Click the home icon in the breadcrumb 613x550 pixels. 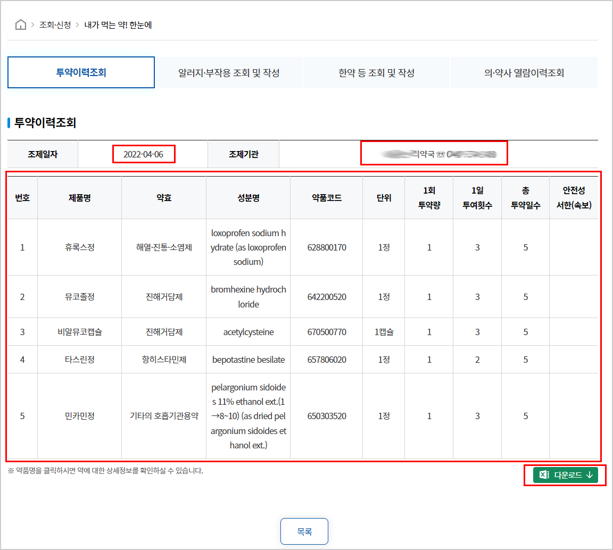[20, 24]
